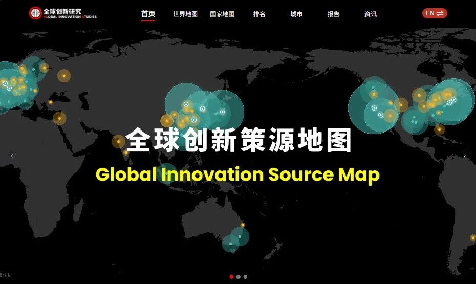
Task: Navigate to 国家地图 page
Action: (x=222, y=14)
